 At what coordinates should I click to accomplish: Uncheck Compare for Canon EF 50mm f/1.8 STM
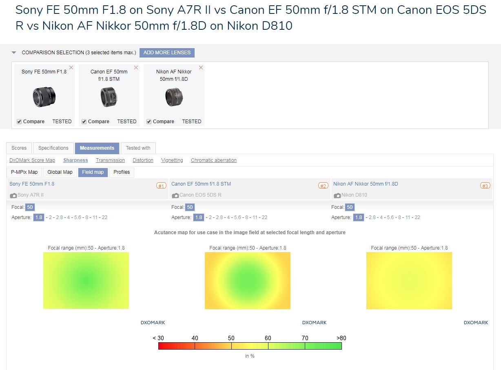click(x=84, y=122)
